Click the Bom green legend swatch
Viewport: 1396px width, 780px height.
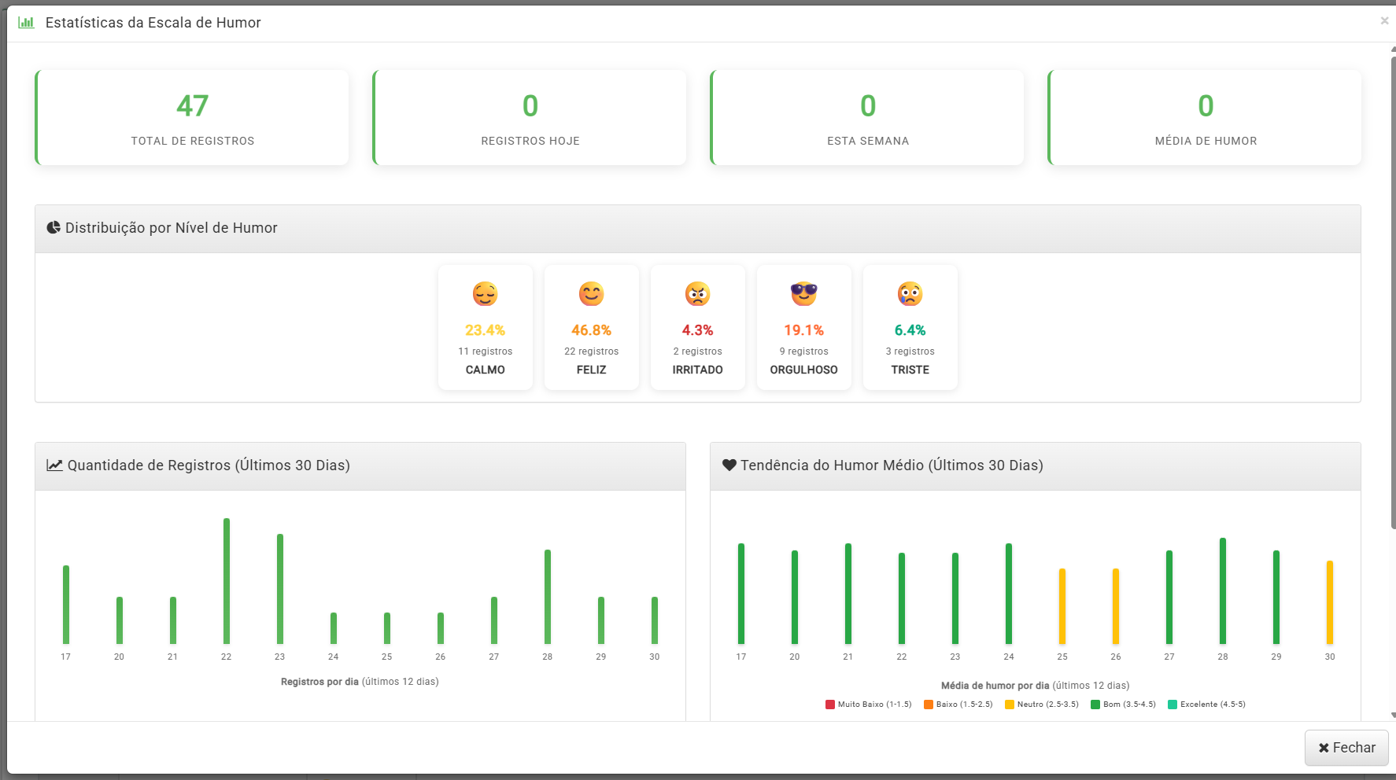[1095, 705]
